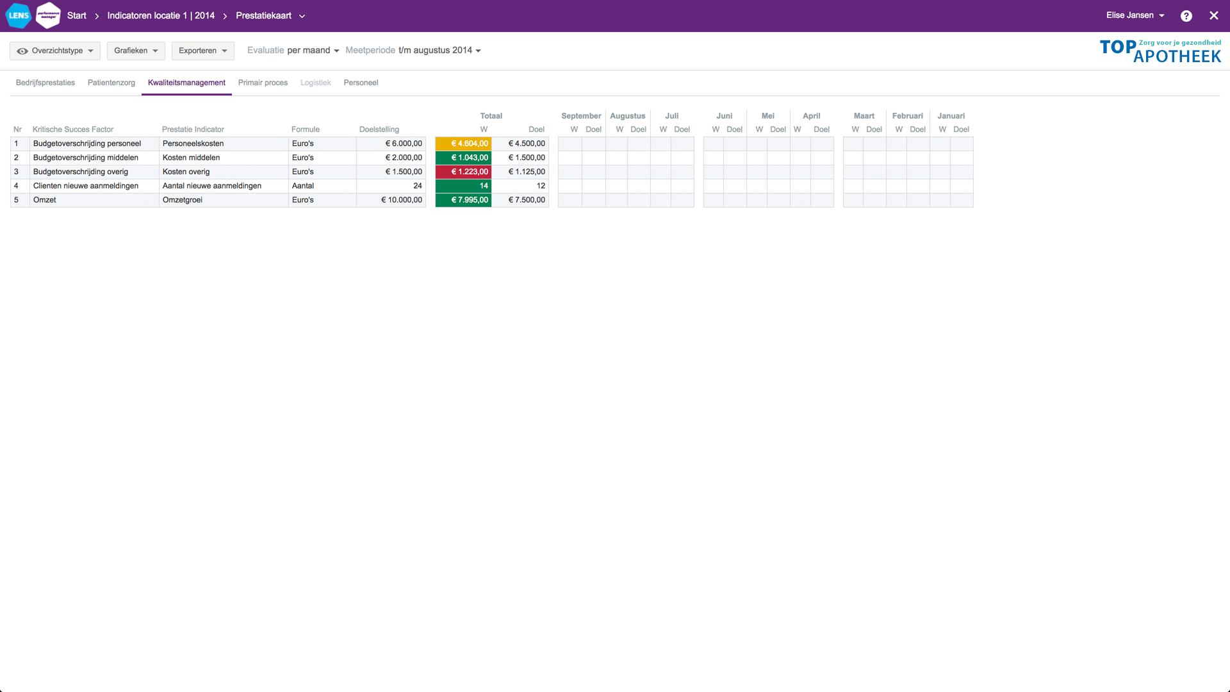This screenshot has width=1230, height=692.
Task: Select Clienten nieuwe aanmeldingen row
Action: coord(94,186)
